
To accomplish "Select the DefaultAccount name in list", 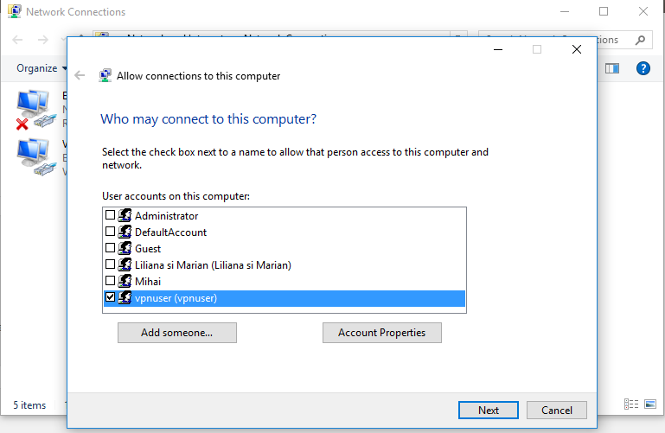I will [170, 232].
